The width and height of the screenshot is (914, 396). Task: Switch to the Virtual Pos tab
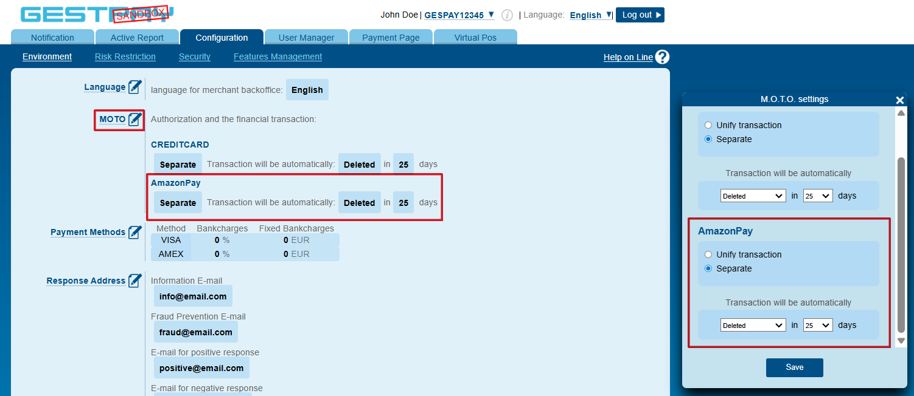475,37
